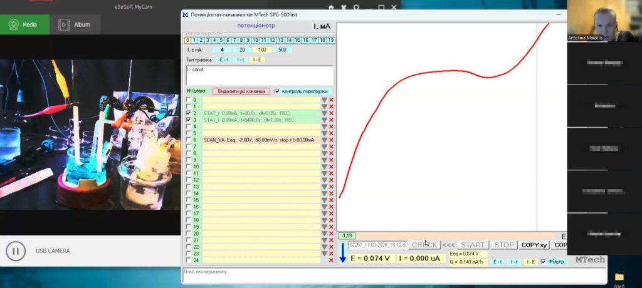The width and height of the screenshot is (642, 288).
Task: Delete command row 6 with red X
Action: (x=331, y=140)
